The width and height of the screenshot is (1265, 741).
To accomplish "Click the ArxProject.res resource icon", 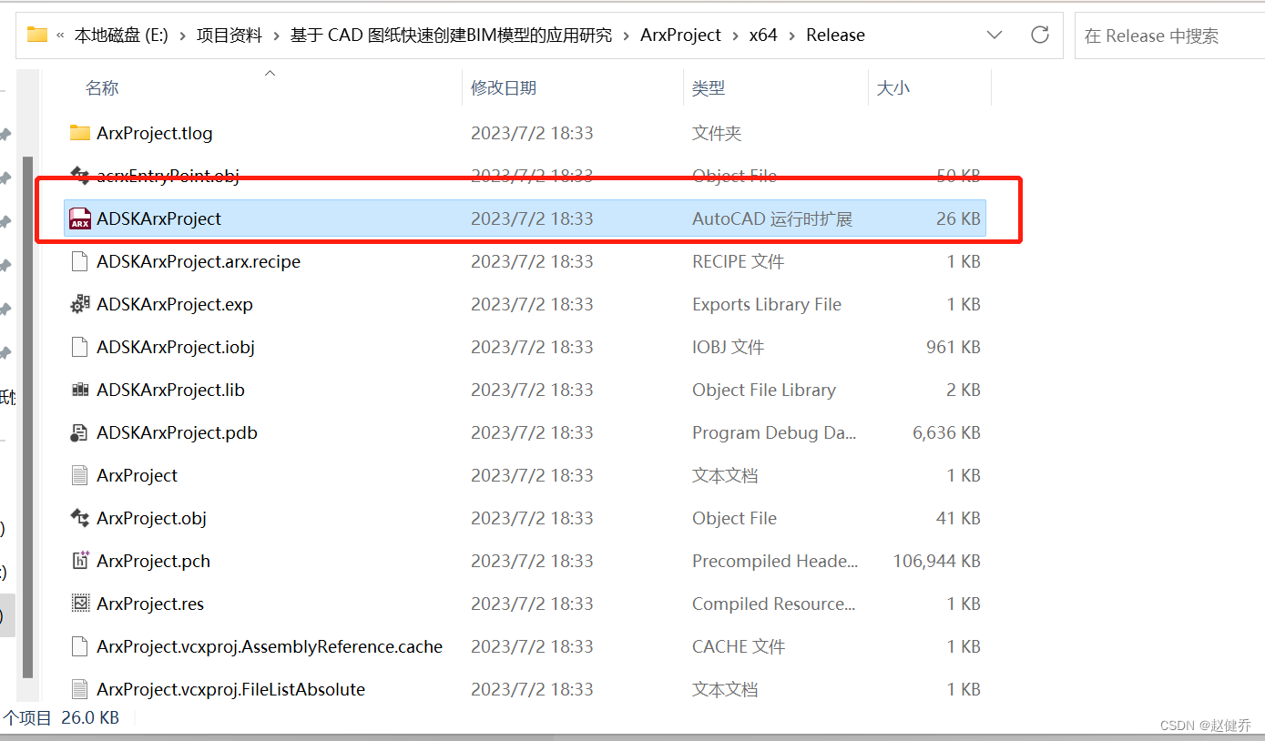I will point(80,604).
